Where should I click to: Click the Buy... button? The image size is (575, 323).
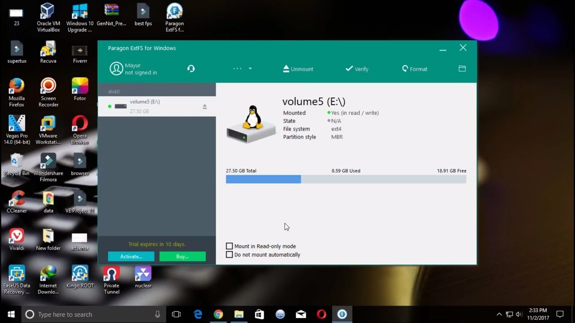pos(182,257)
